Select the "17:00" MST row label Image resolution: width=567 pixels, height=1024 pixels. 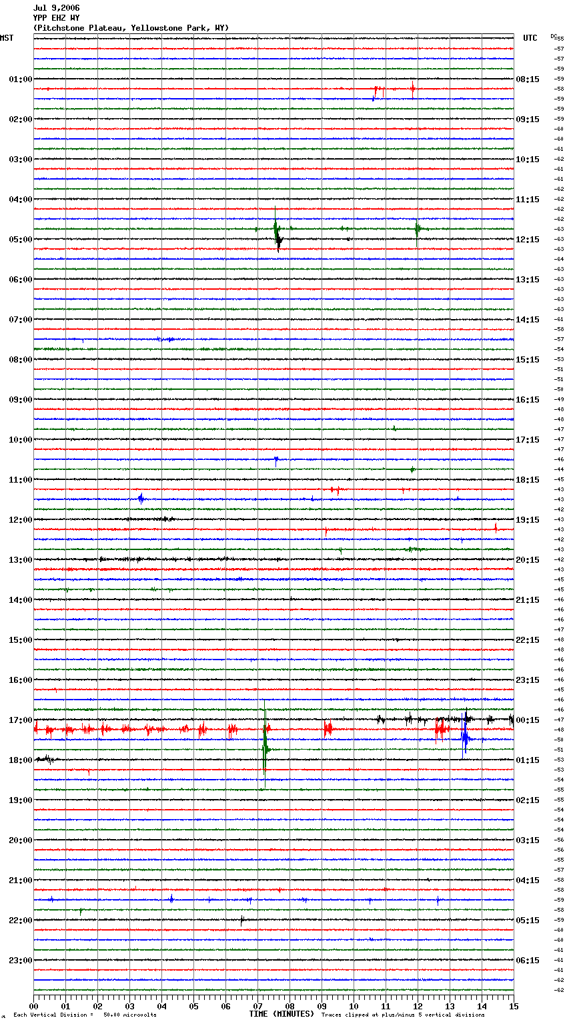[21, 720]
